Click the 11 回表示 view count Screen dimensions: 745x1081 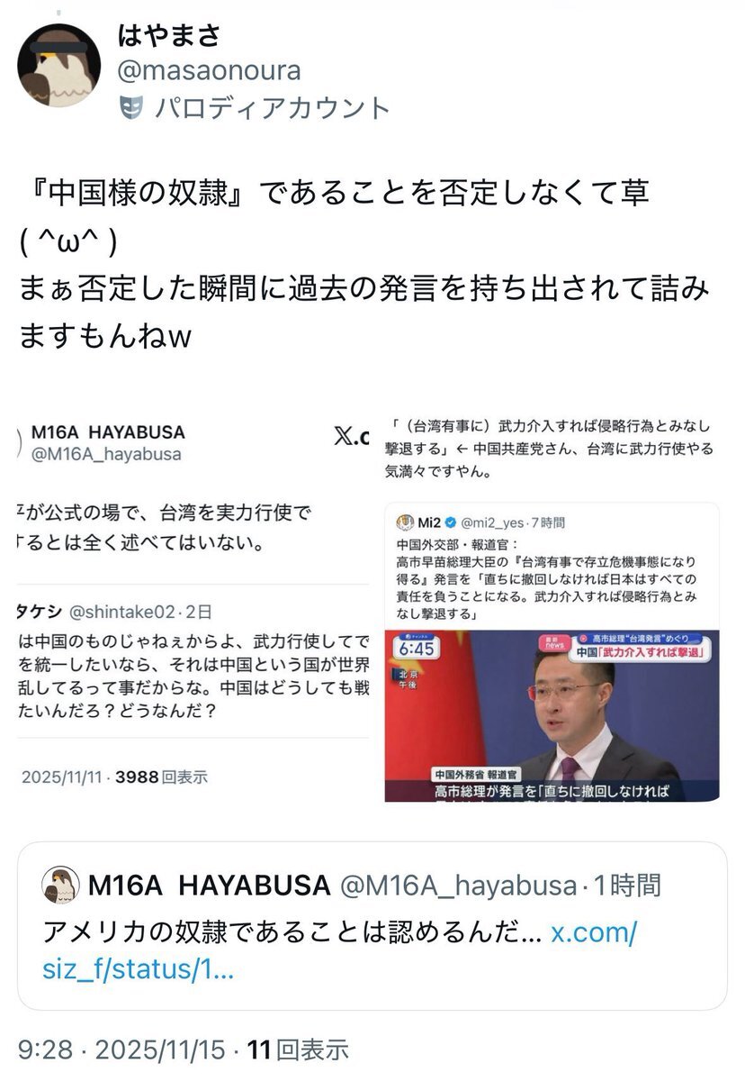coord(298,1049)
